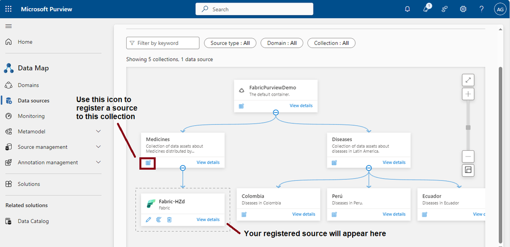510x247 pixels.
Task: Open the app launcher waffle icon
Action: [9, 9]
